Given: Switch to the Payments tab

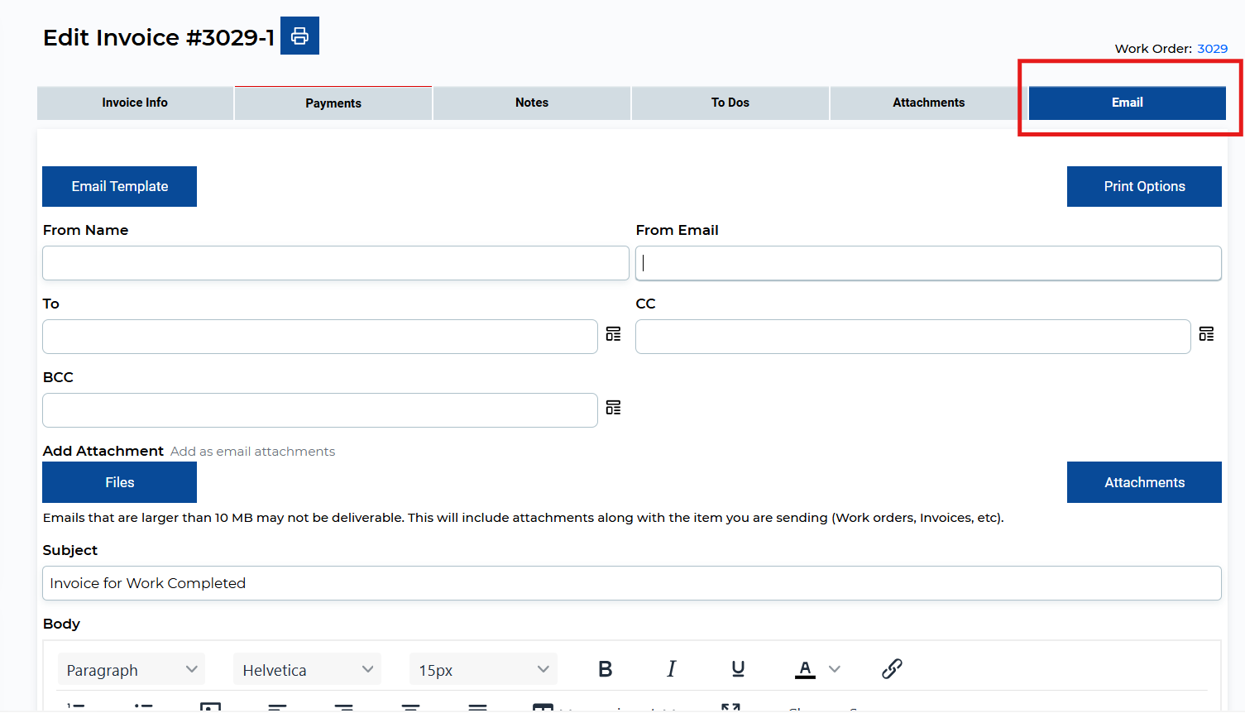Looking at the screenshot, I should [x=333, y=103].
